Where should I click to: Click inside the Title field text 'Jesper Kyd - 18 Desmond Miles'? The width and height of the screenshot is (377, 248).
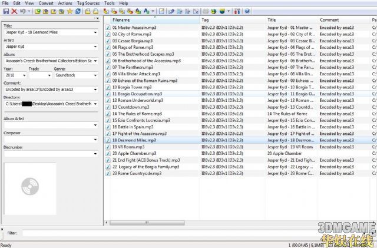32,32
